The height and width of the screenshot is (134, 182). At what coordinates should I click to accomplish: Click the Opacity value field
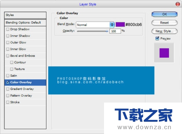tap(115, 31)
